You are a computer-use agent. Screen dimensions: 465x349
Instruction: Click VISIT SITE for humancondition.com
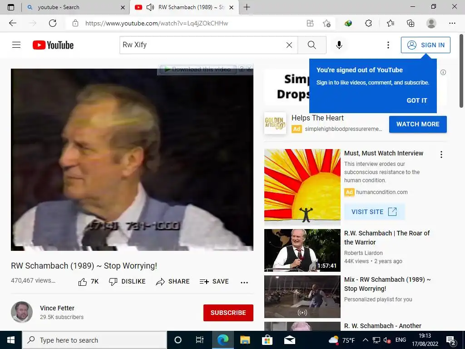pyautogui.click(x=374, y=212)
